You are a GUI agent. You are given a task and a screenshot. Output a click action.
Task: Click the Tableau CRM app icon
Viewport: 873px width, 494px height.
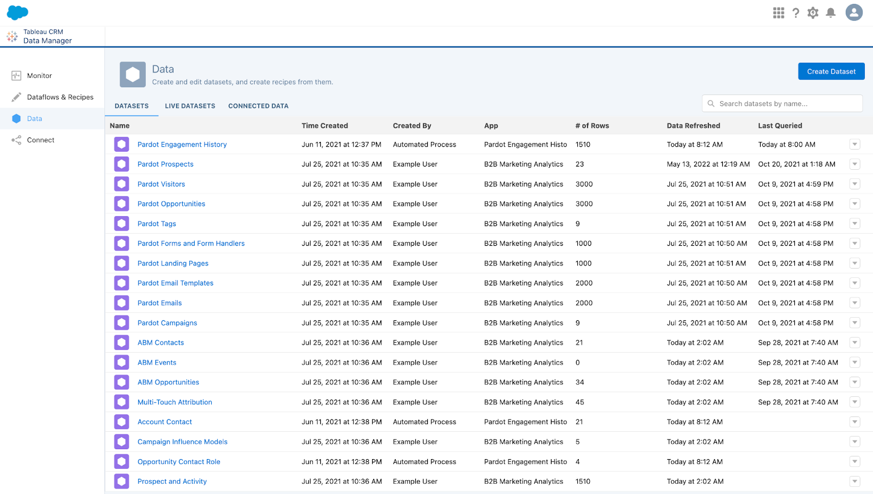12,37
